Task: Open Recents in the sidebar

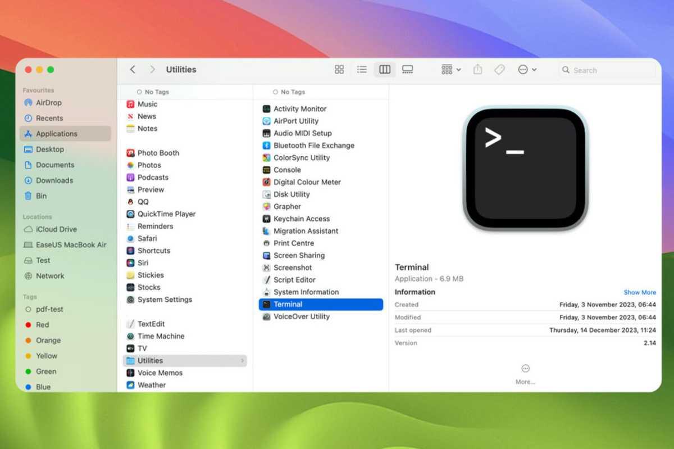Action: (49, 118)
